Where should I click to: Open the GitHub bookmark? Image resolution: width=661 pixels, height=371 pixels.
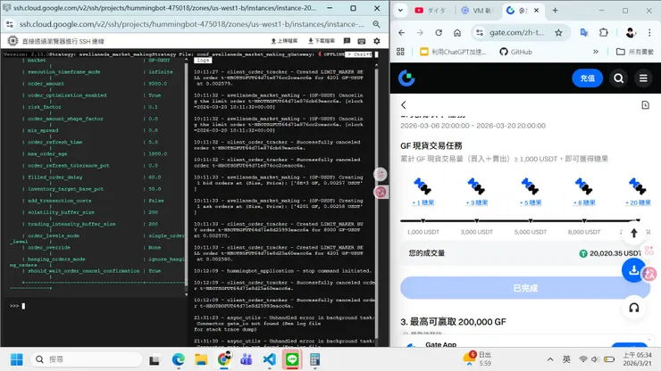[x=515, y=52]
